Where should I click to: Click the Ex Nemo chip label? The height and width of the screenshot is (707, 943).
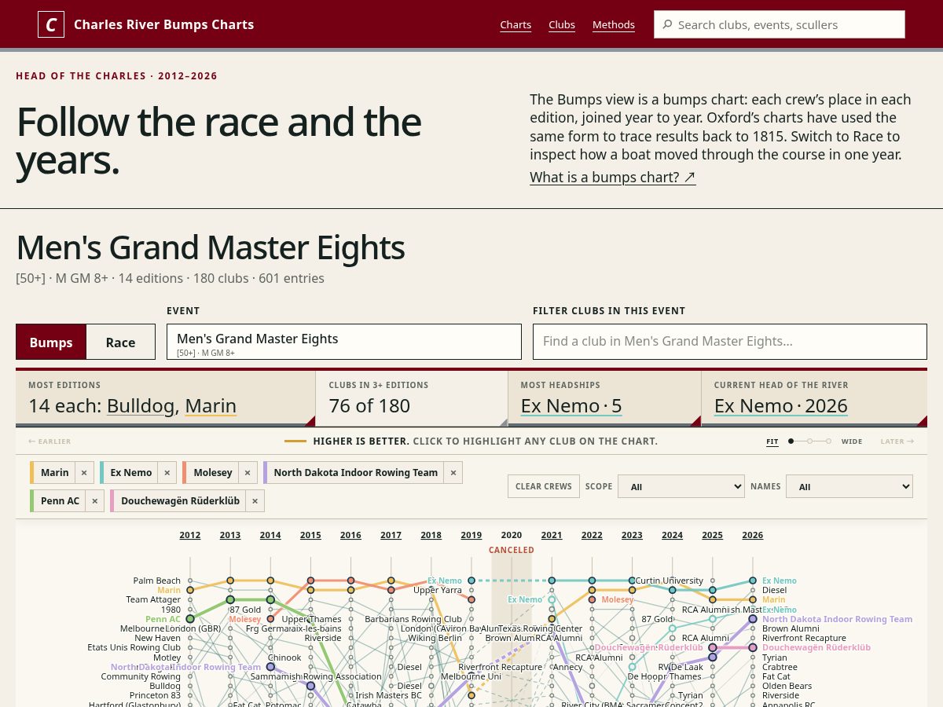[131, 473]
